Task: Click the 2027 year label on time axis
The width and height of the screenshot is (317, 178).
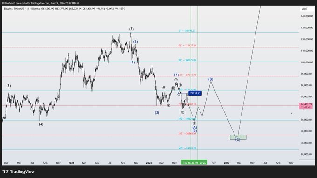Action: [x=227, y=163]
